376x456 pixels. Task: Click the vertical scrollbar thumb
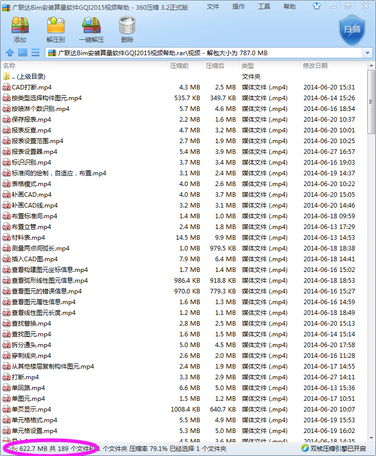(x=371, y=102)
